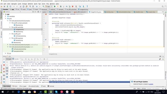167x94 pixels.
Task: Click the Copy icon in the main toolbar
Action: click(23, 7)
